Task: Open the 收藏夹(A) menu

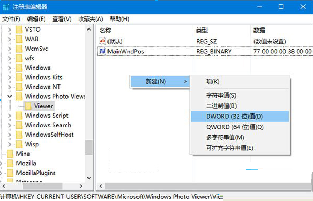Action: [x=91, y=19]
